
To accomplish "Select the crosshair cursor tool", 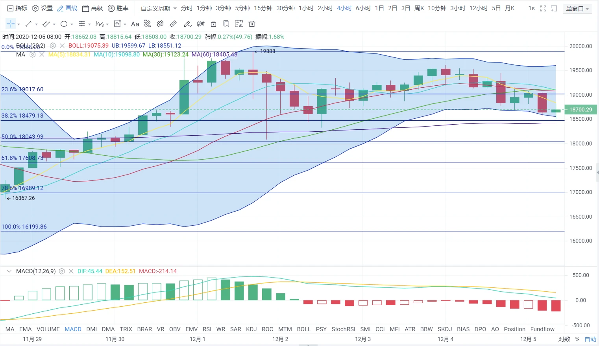I will tap(11, 24).
